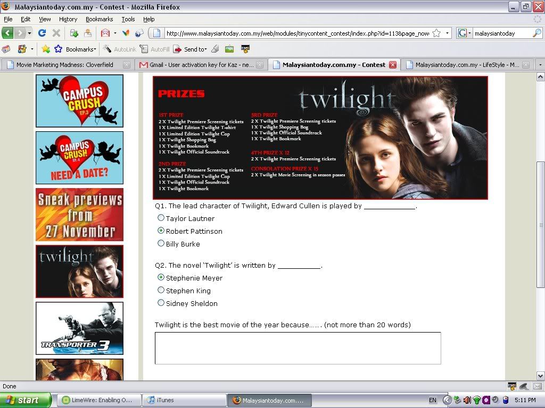Switch to the Gmail user activation tab
Screen dimensions: 545x408
pyautogui.click(x=201, y=64)
